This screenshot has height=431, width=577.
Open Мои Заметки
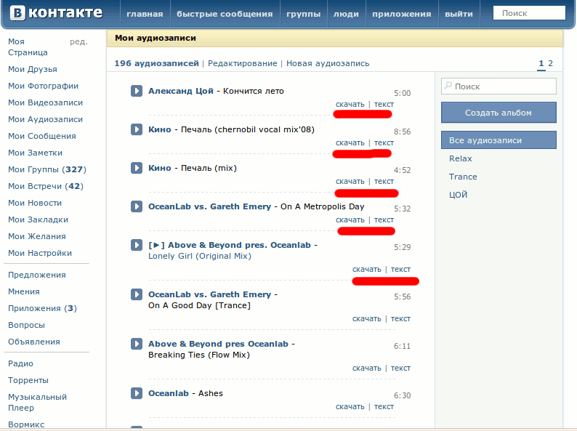(35, 153)
